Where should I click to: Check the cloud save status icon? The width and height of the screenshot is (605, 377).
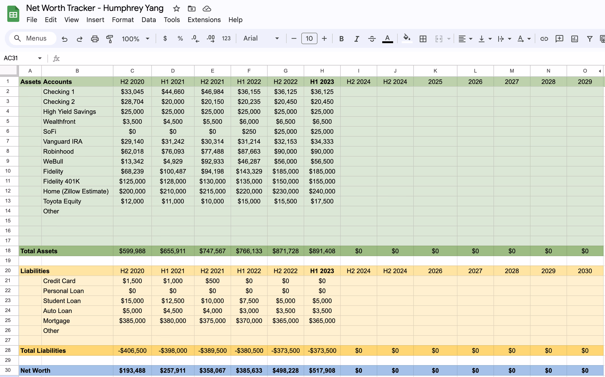207,9
